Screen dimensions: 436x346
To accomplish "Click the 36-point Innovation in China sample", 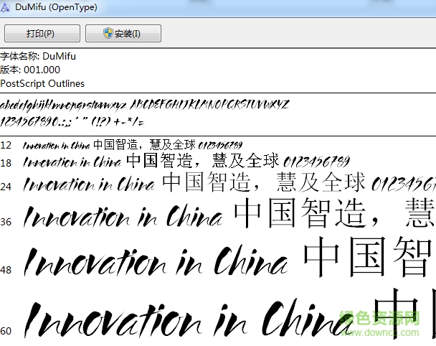I will [123, 217].
